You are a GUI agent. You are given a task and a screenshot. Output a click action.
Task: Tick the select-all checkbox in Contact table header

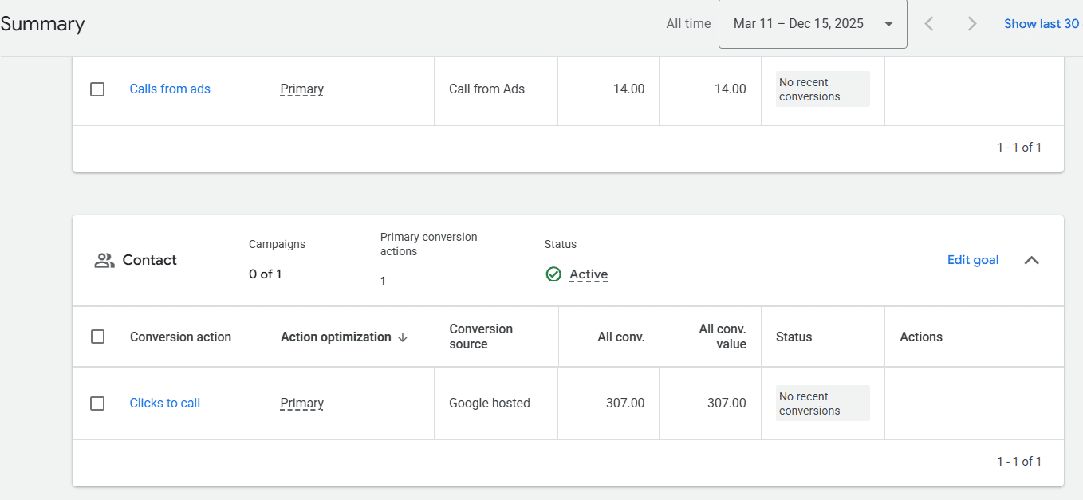pyautogui.click(x=97, y=337)
